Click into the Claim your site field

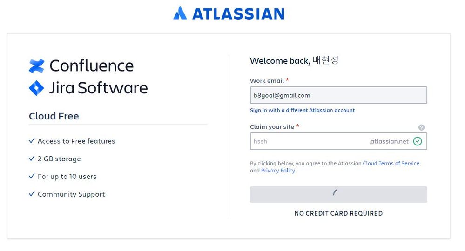pyautogui.click(x=307, y=141)
